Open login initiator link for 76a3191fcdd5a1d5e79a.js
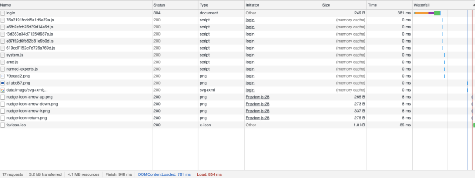This screenshot has width=475, height=178. tap(250, 20)
